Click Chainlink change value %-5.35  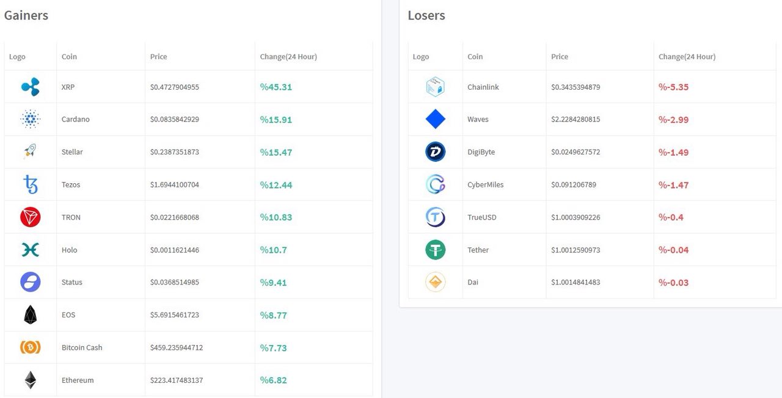673,87
